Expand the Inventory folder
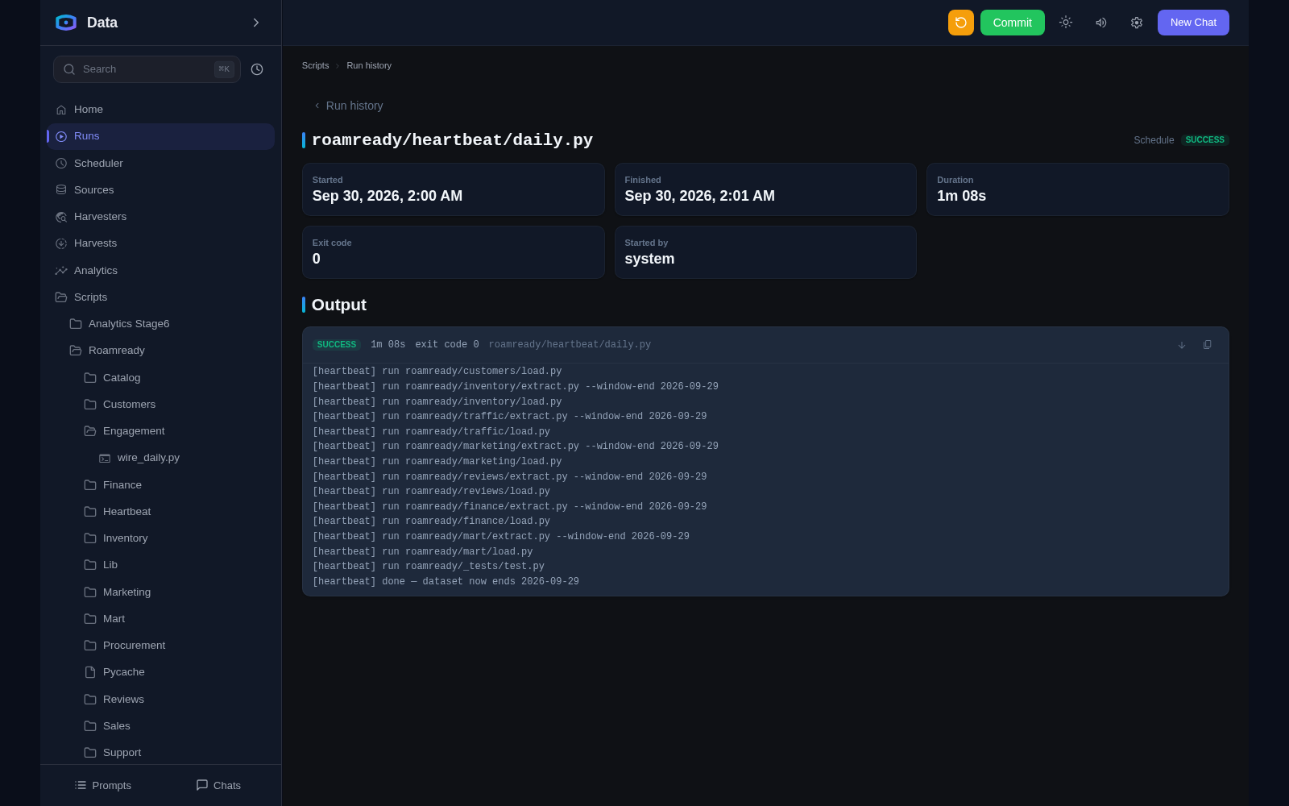 [175, 538]
